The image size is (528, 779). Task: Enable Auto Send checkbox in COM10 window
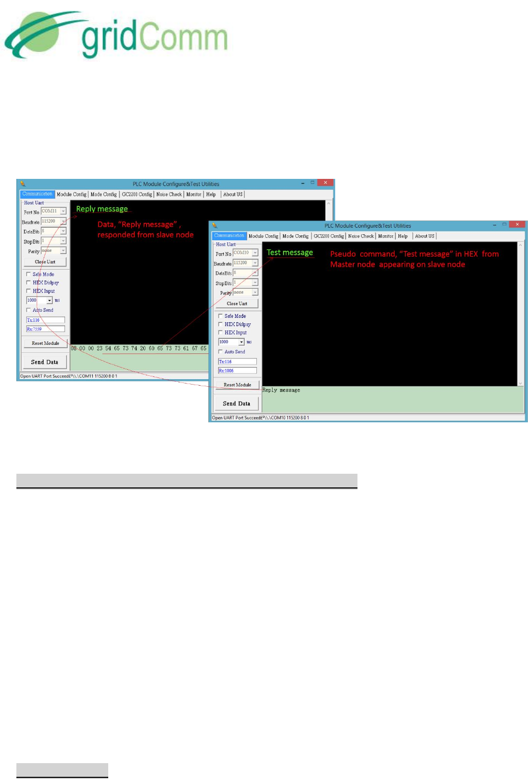pyautogui.click(x=220, y=351)
